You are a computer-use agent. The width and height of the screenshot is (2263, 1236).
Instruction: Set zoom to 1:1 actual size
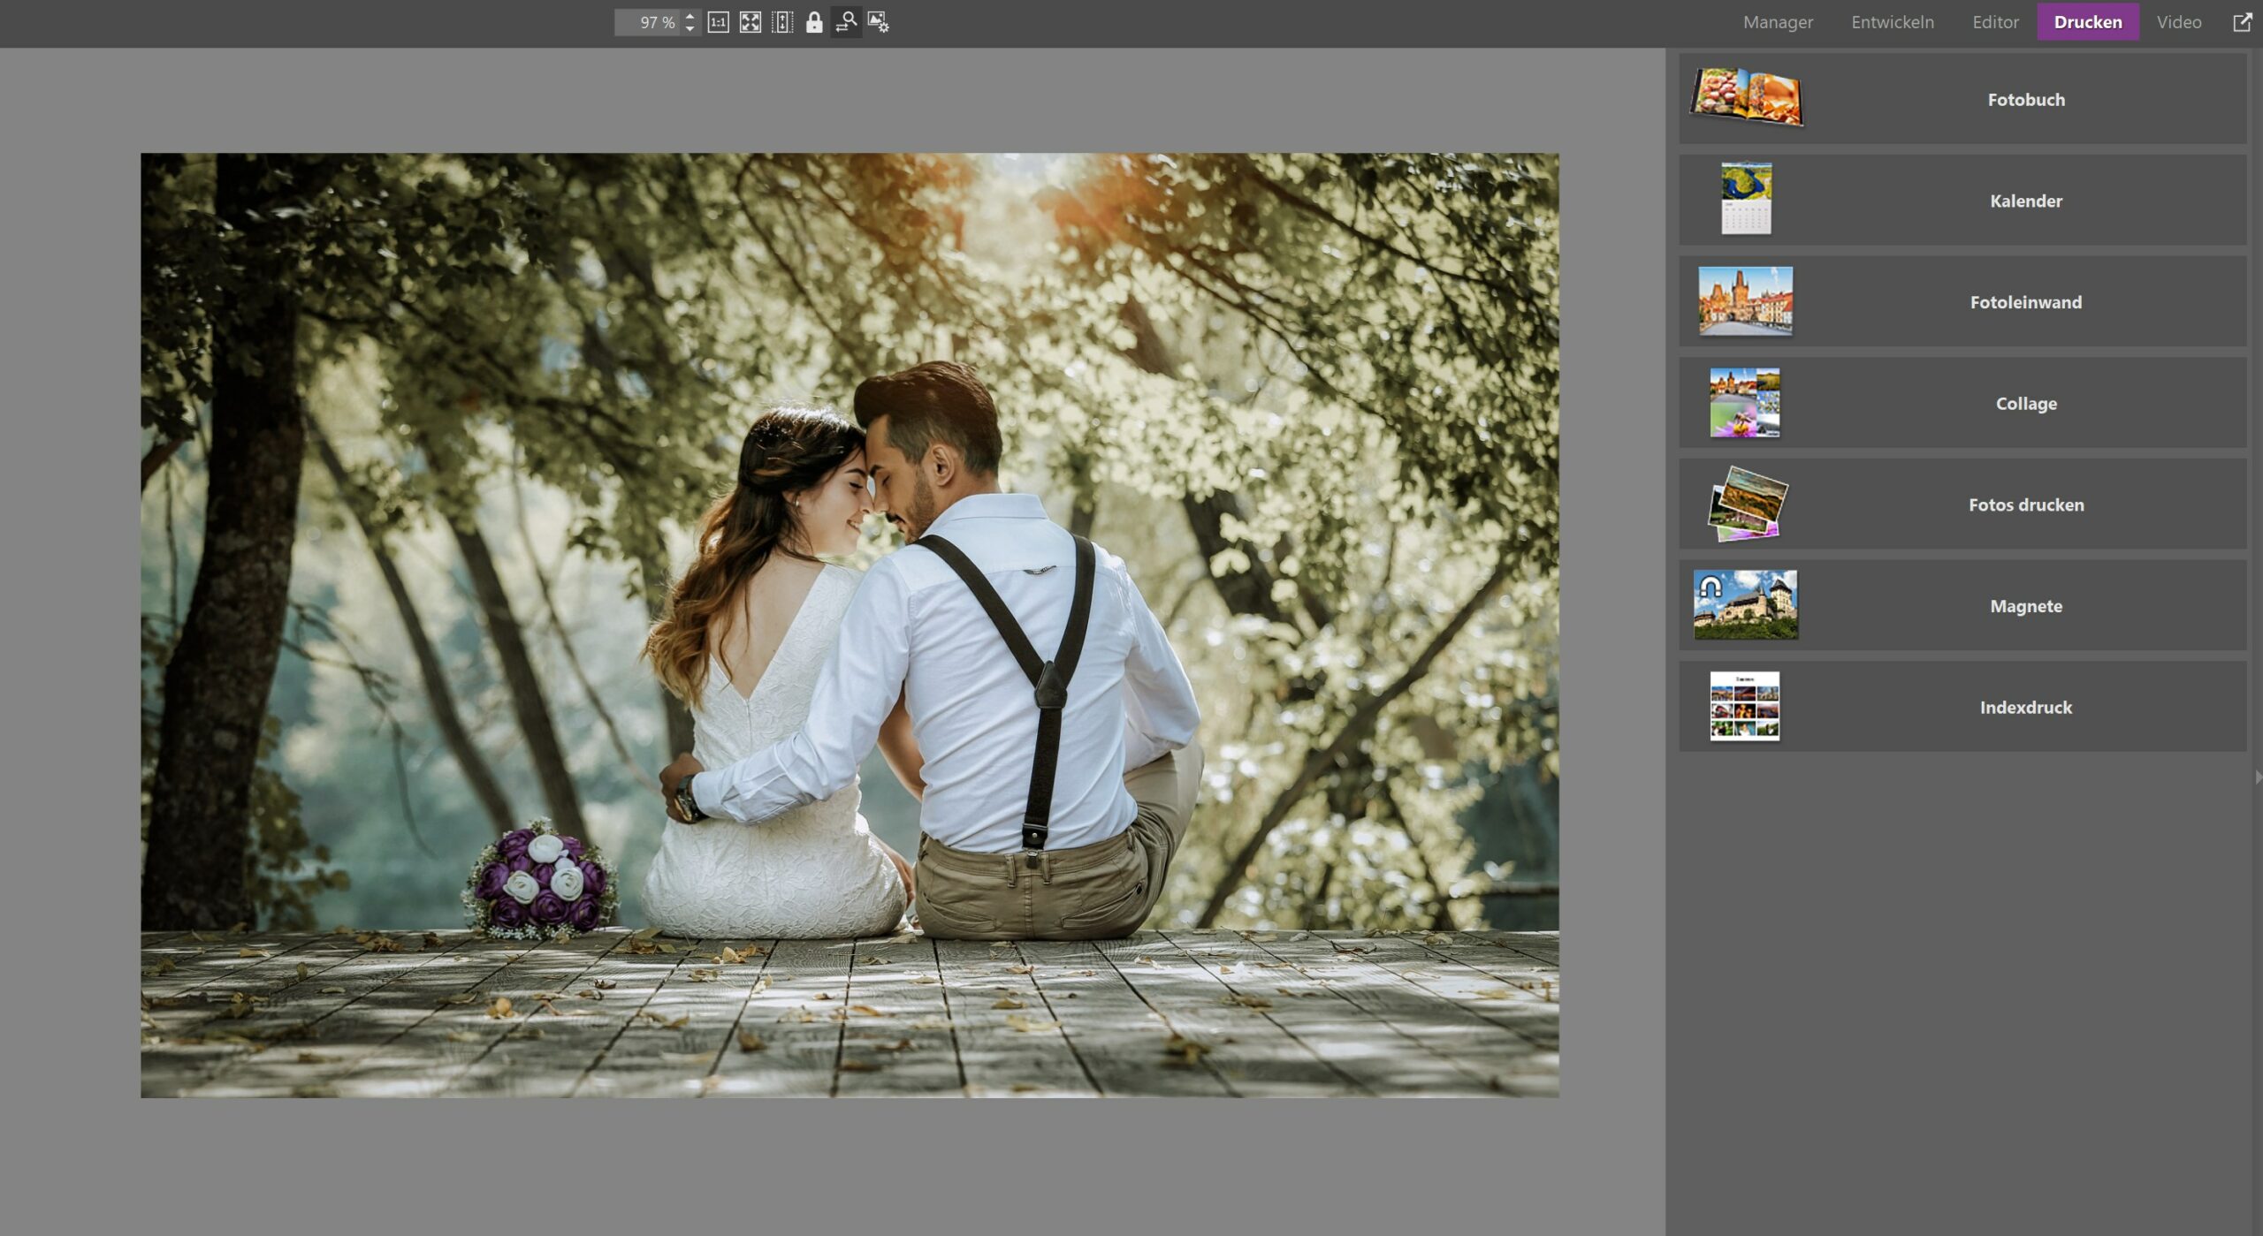[x=718, y=22]
